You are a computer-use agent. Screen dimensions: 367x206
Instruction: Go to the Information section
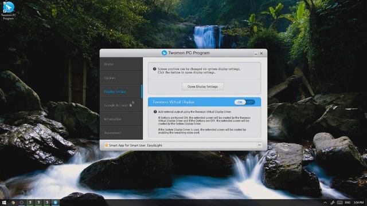121,119
